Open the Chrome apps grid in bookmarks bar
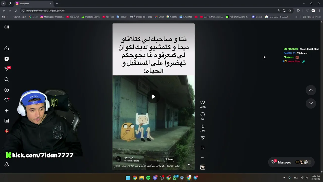Viewport: 323px width, 182px height. coord(3,17)
